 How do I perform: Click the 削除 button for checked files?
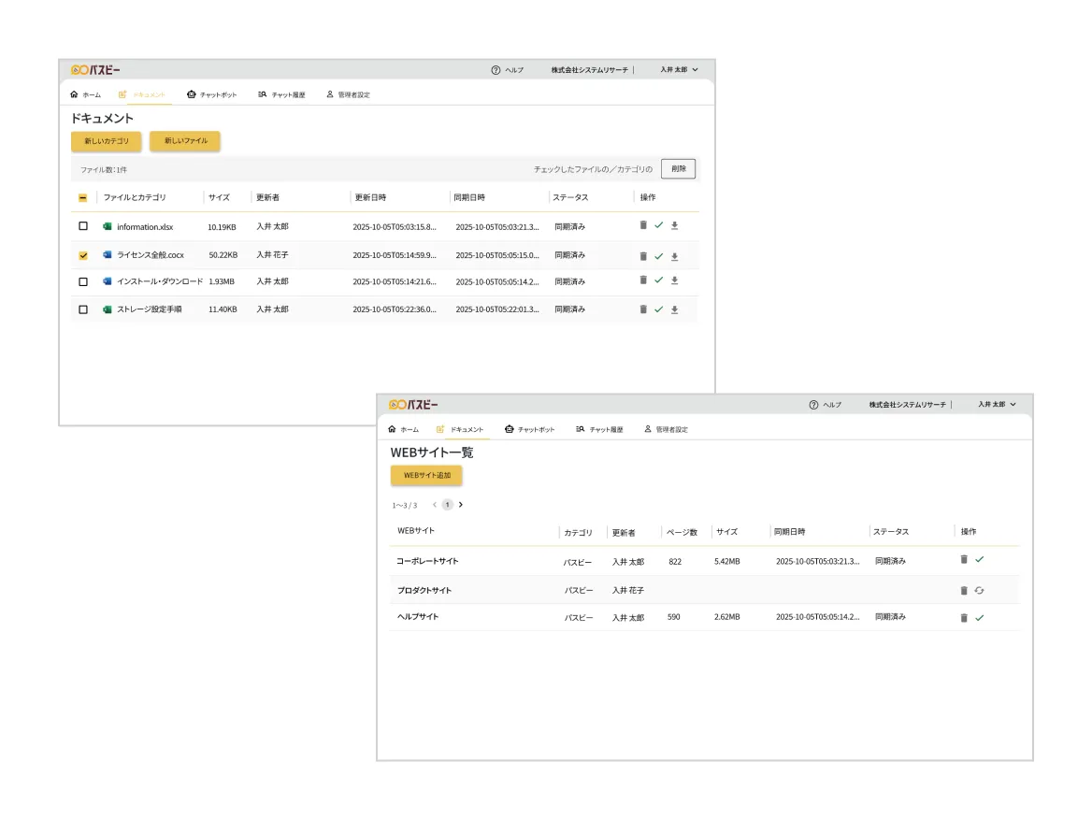point(678,169)
